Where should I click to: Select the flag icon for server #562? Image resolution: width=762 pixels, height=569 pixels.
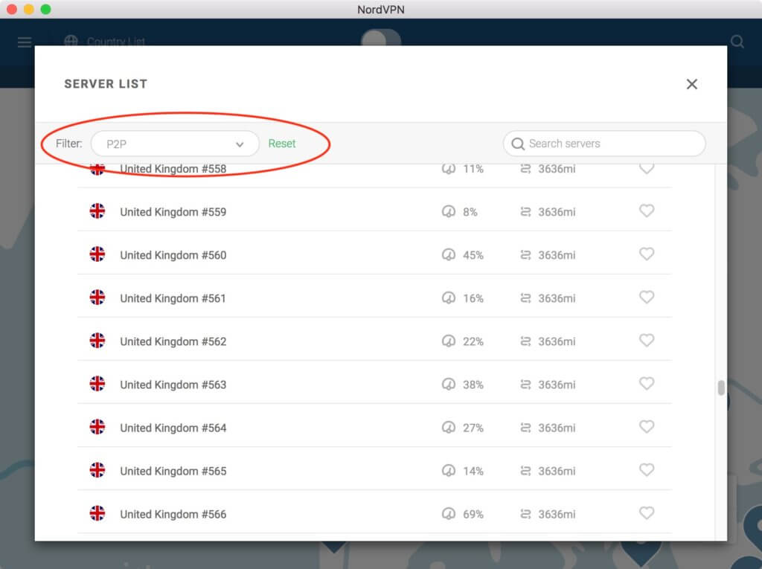(x=97, y=341)
